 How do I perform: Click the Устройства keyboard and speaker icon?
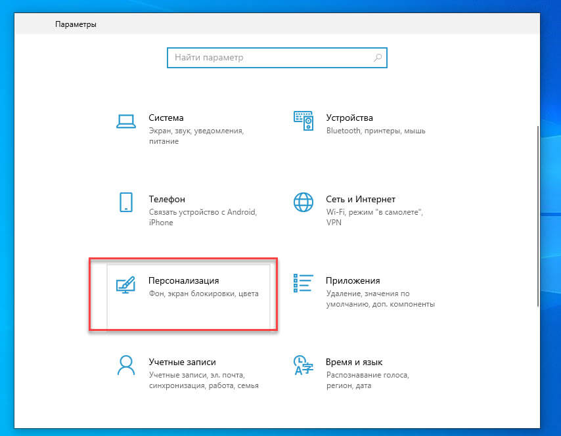click(303, 121)
